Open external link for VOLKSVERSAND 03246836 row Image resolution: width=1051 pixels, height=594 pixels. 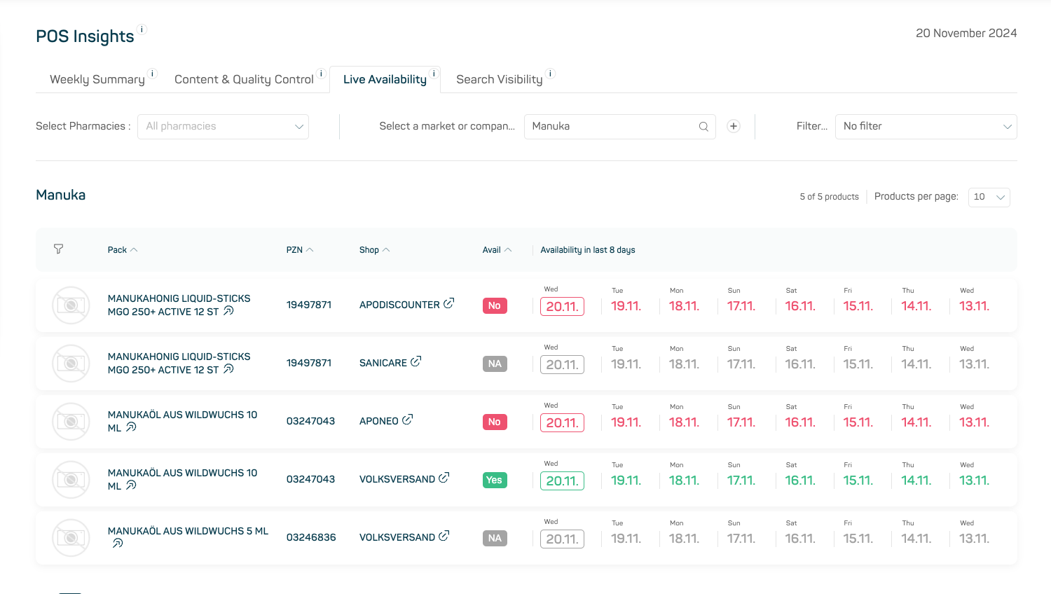tap(444, 536)
